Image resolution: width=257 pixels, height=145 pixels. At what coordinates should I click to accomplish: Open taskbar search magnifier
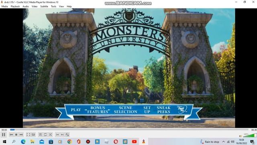(14, 141)
